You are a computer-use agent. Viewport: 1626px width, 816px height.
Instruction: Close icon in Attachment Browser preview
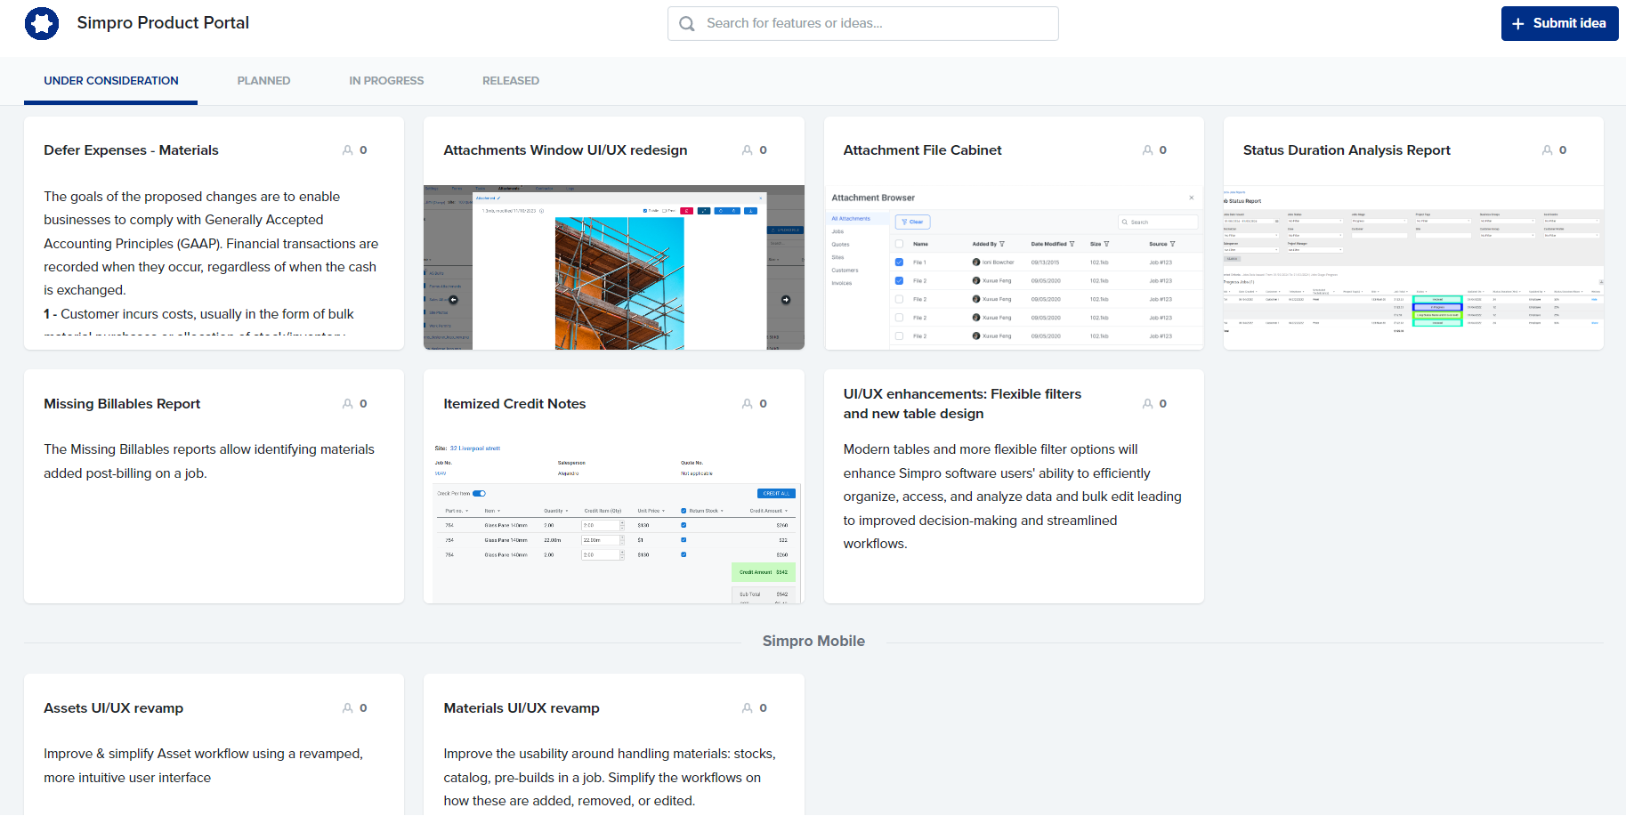(x=1192, y=198)
